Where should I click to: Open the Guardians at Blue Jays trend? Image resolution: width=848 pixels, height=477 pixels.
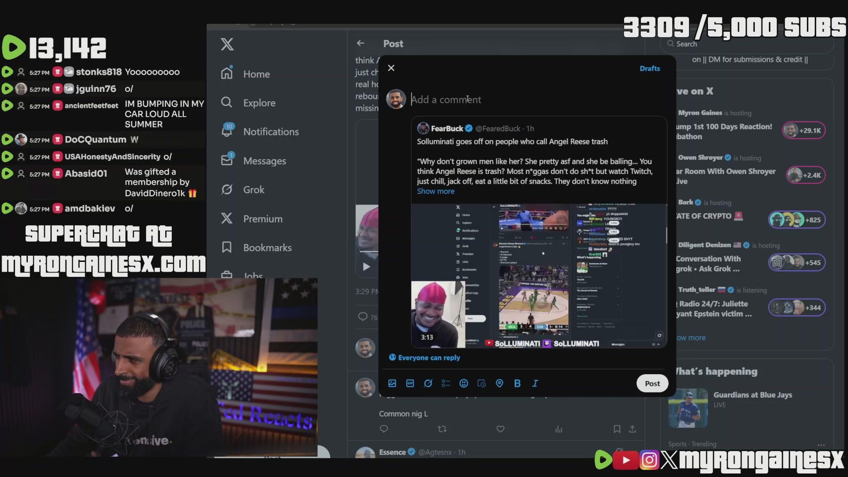753,395
